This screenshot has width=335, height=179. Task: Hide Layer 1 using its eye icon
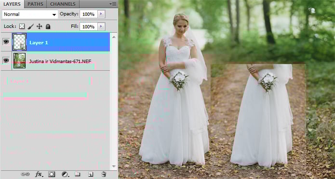tap(6, 41)
